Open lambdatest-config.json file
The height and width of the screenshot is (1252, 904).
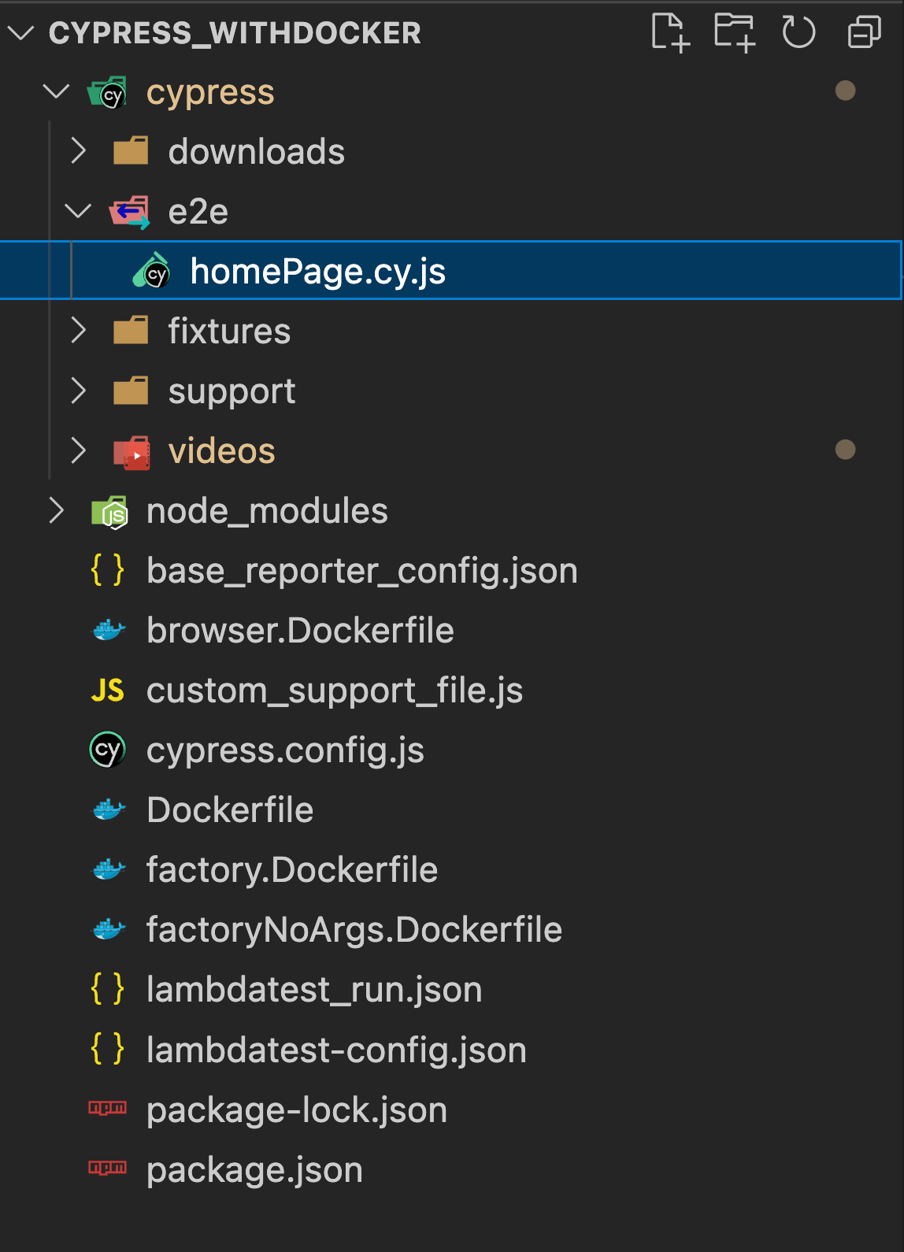click(336, 1050)
